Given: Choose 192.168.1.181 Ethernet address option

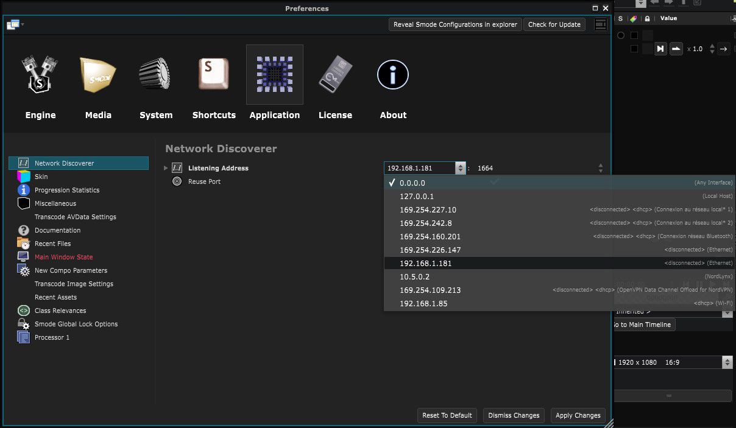Looking at the screenshot, I should pyautogui.click(x=560, y=263).
